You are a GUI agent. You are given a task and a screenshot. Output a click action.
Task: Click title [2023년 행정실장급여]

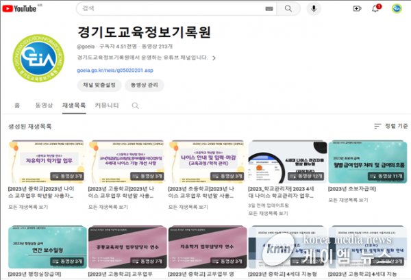click(35, 275)
